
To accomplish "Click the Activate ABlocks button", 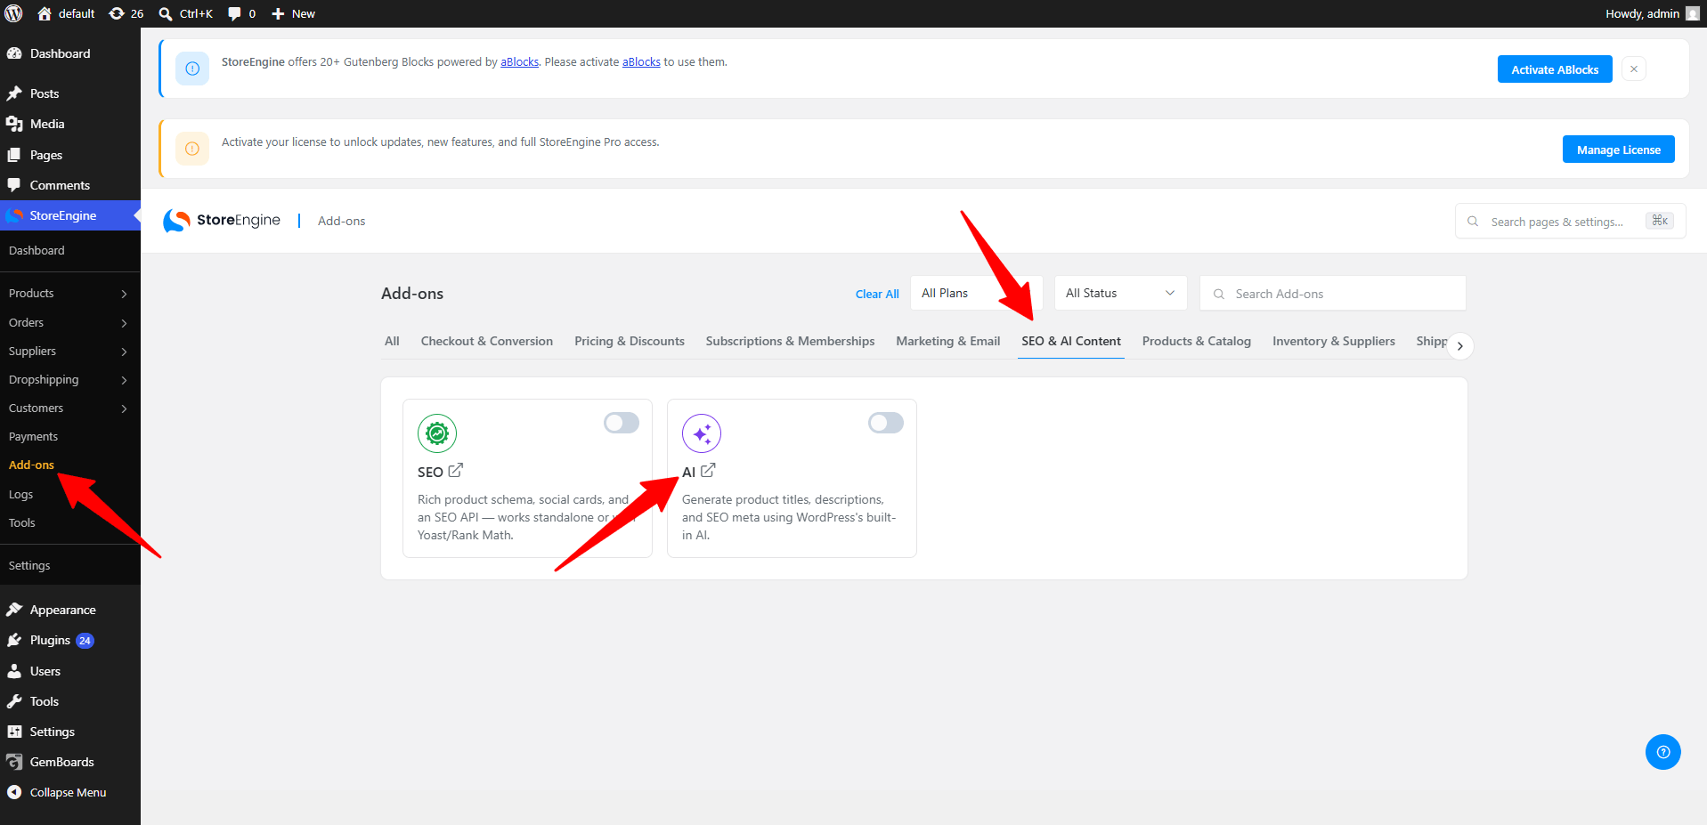I will tap(1555, 69).
